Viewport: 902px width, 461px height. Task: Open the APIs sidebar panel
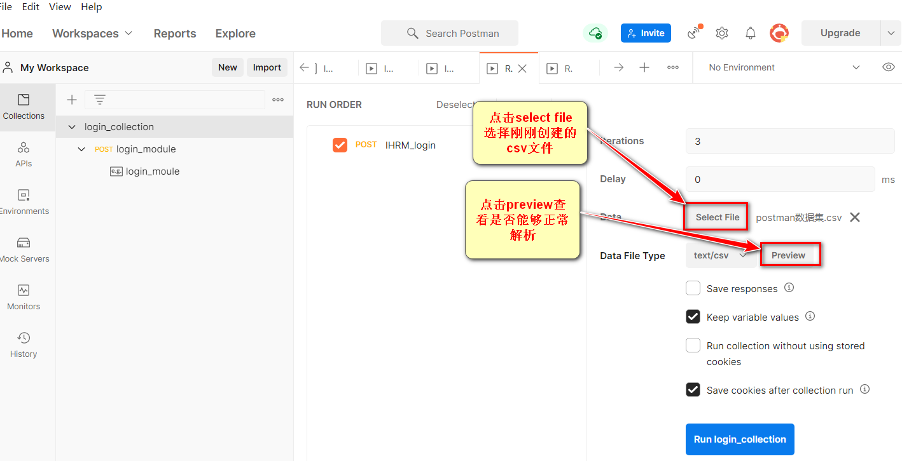pos(24,154)
